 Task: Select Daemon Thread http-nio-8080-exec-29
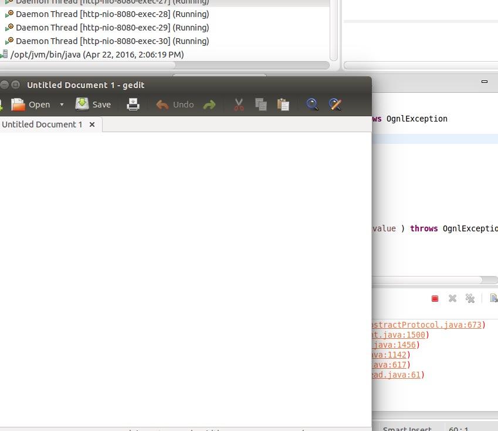pos(112,28)
